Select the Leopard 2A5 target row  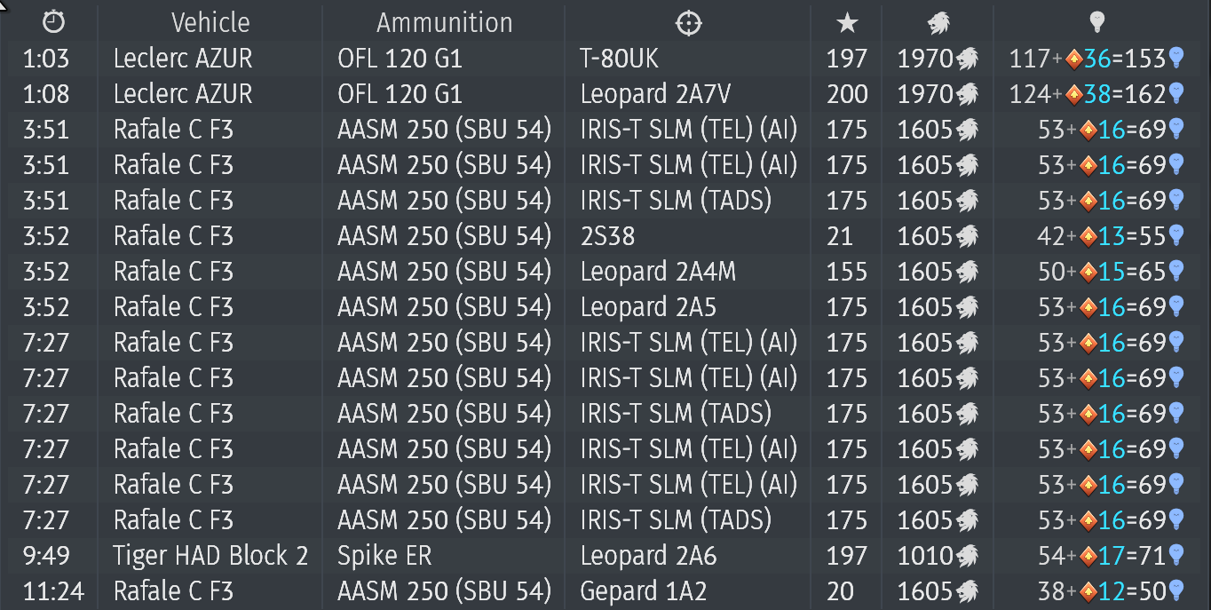click(605, 307)
